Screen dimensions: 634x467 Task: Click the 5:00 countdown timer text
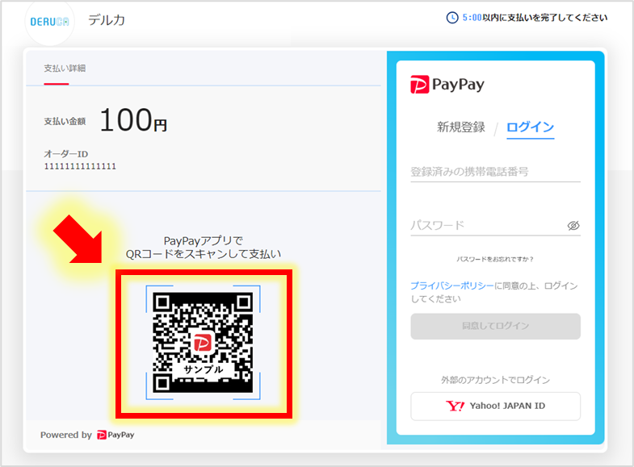point(472,18)
